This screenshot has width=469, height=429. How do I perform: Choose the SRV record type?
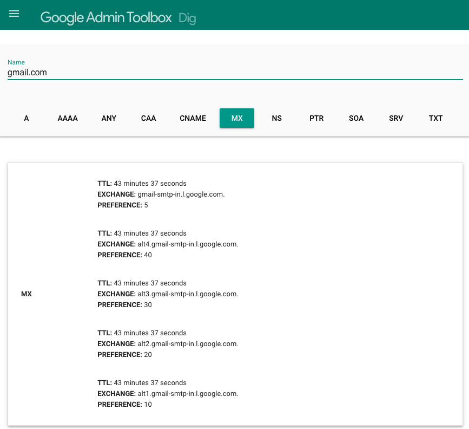[x=396, y=118]
